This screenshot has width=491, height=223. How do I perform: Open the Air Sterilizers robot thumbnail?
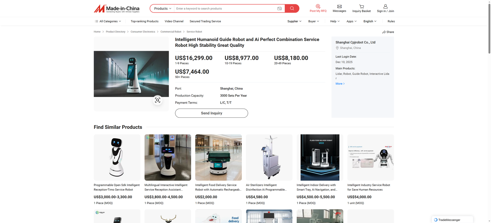tap(269, 157)
